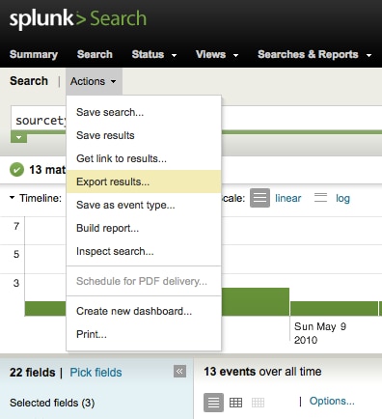The image size is (382, 419).
Task: Open the Actions dropdown menu
Action: point(94,81)
